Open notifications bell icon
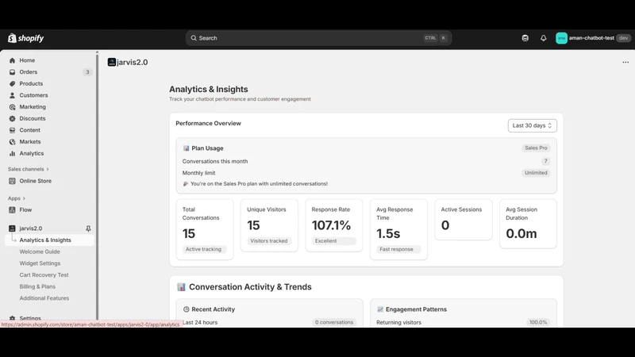Viewport: 635px width, 357px height. pos(544,38)
